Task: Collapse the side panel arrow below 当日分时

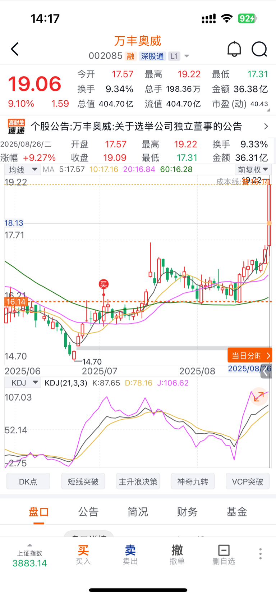Action: pyautogui.click(x=266, y=372)
